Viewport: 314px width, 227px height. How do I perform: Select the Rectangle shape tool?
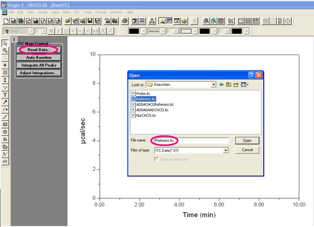click(5, 124)
